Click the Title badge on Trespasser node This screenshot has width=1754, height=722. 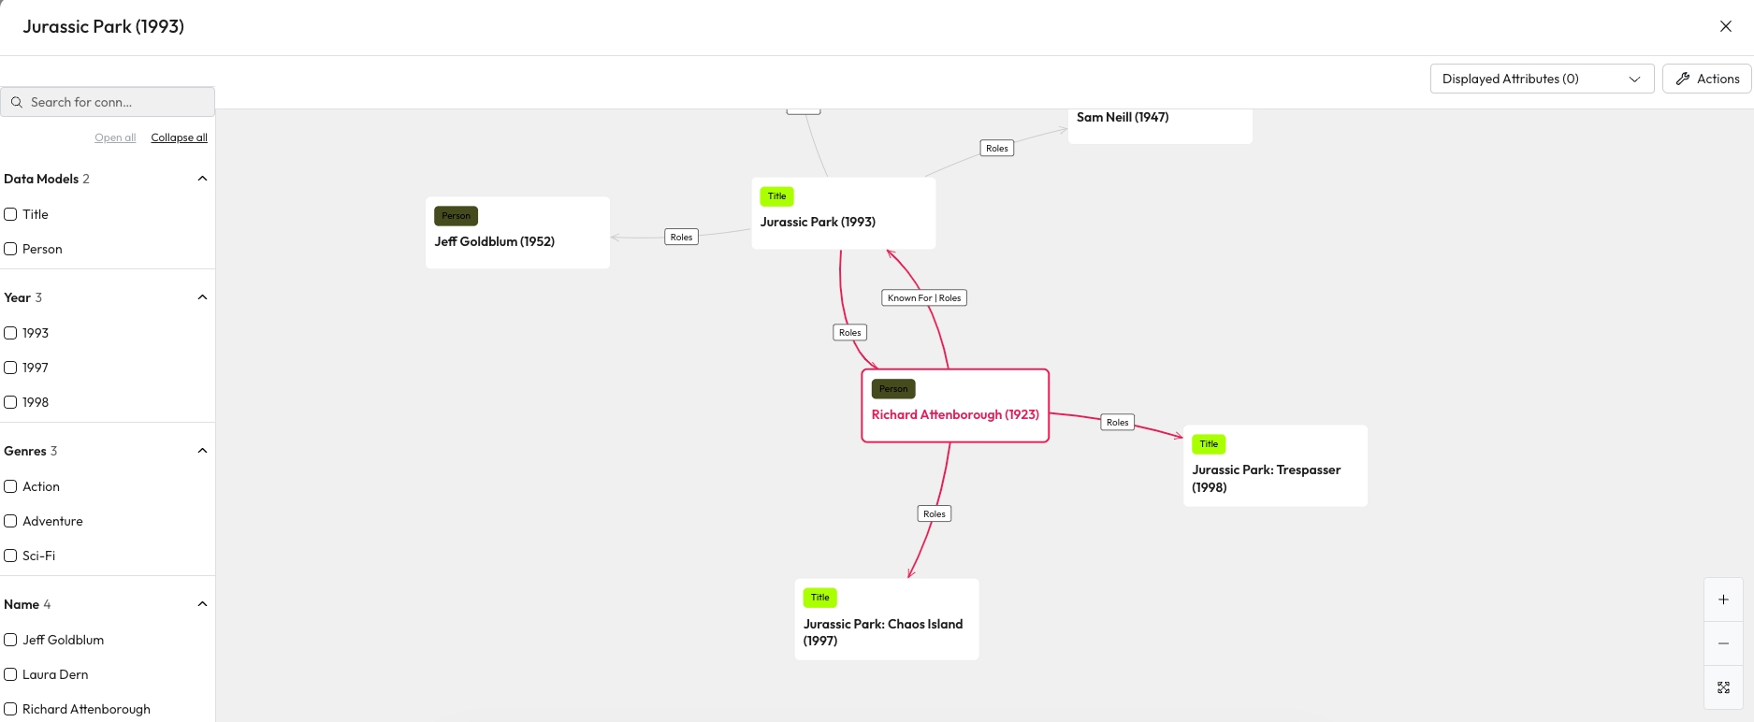(x=1209, y=444)
